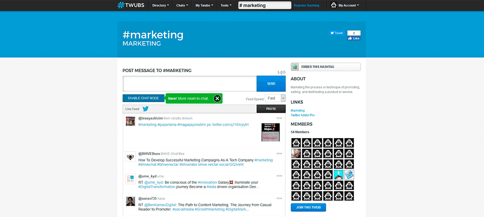Open the @ume_kyd username link

[147, 176]
